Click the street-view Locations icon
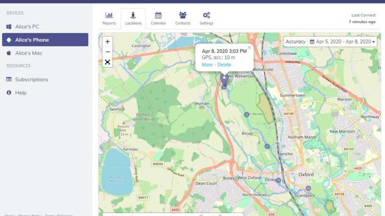This screenshot has height=216, width=385. 133,15
